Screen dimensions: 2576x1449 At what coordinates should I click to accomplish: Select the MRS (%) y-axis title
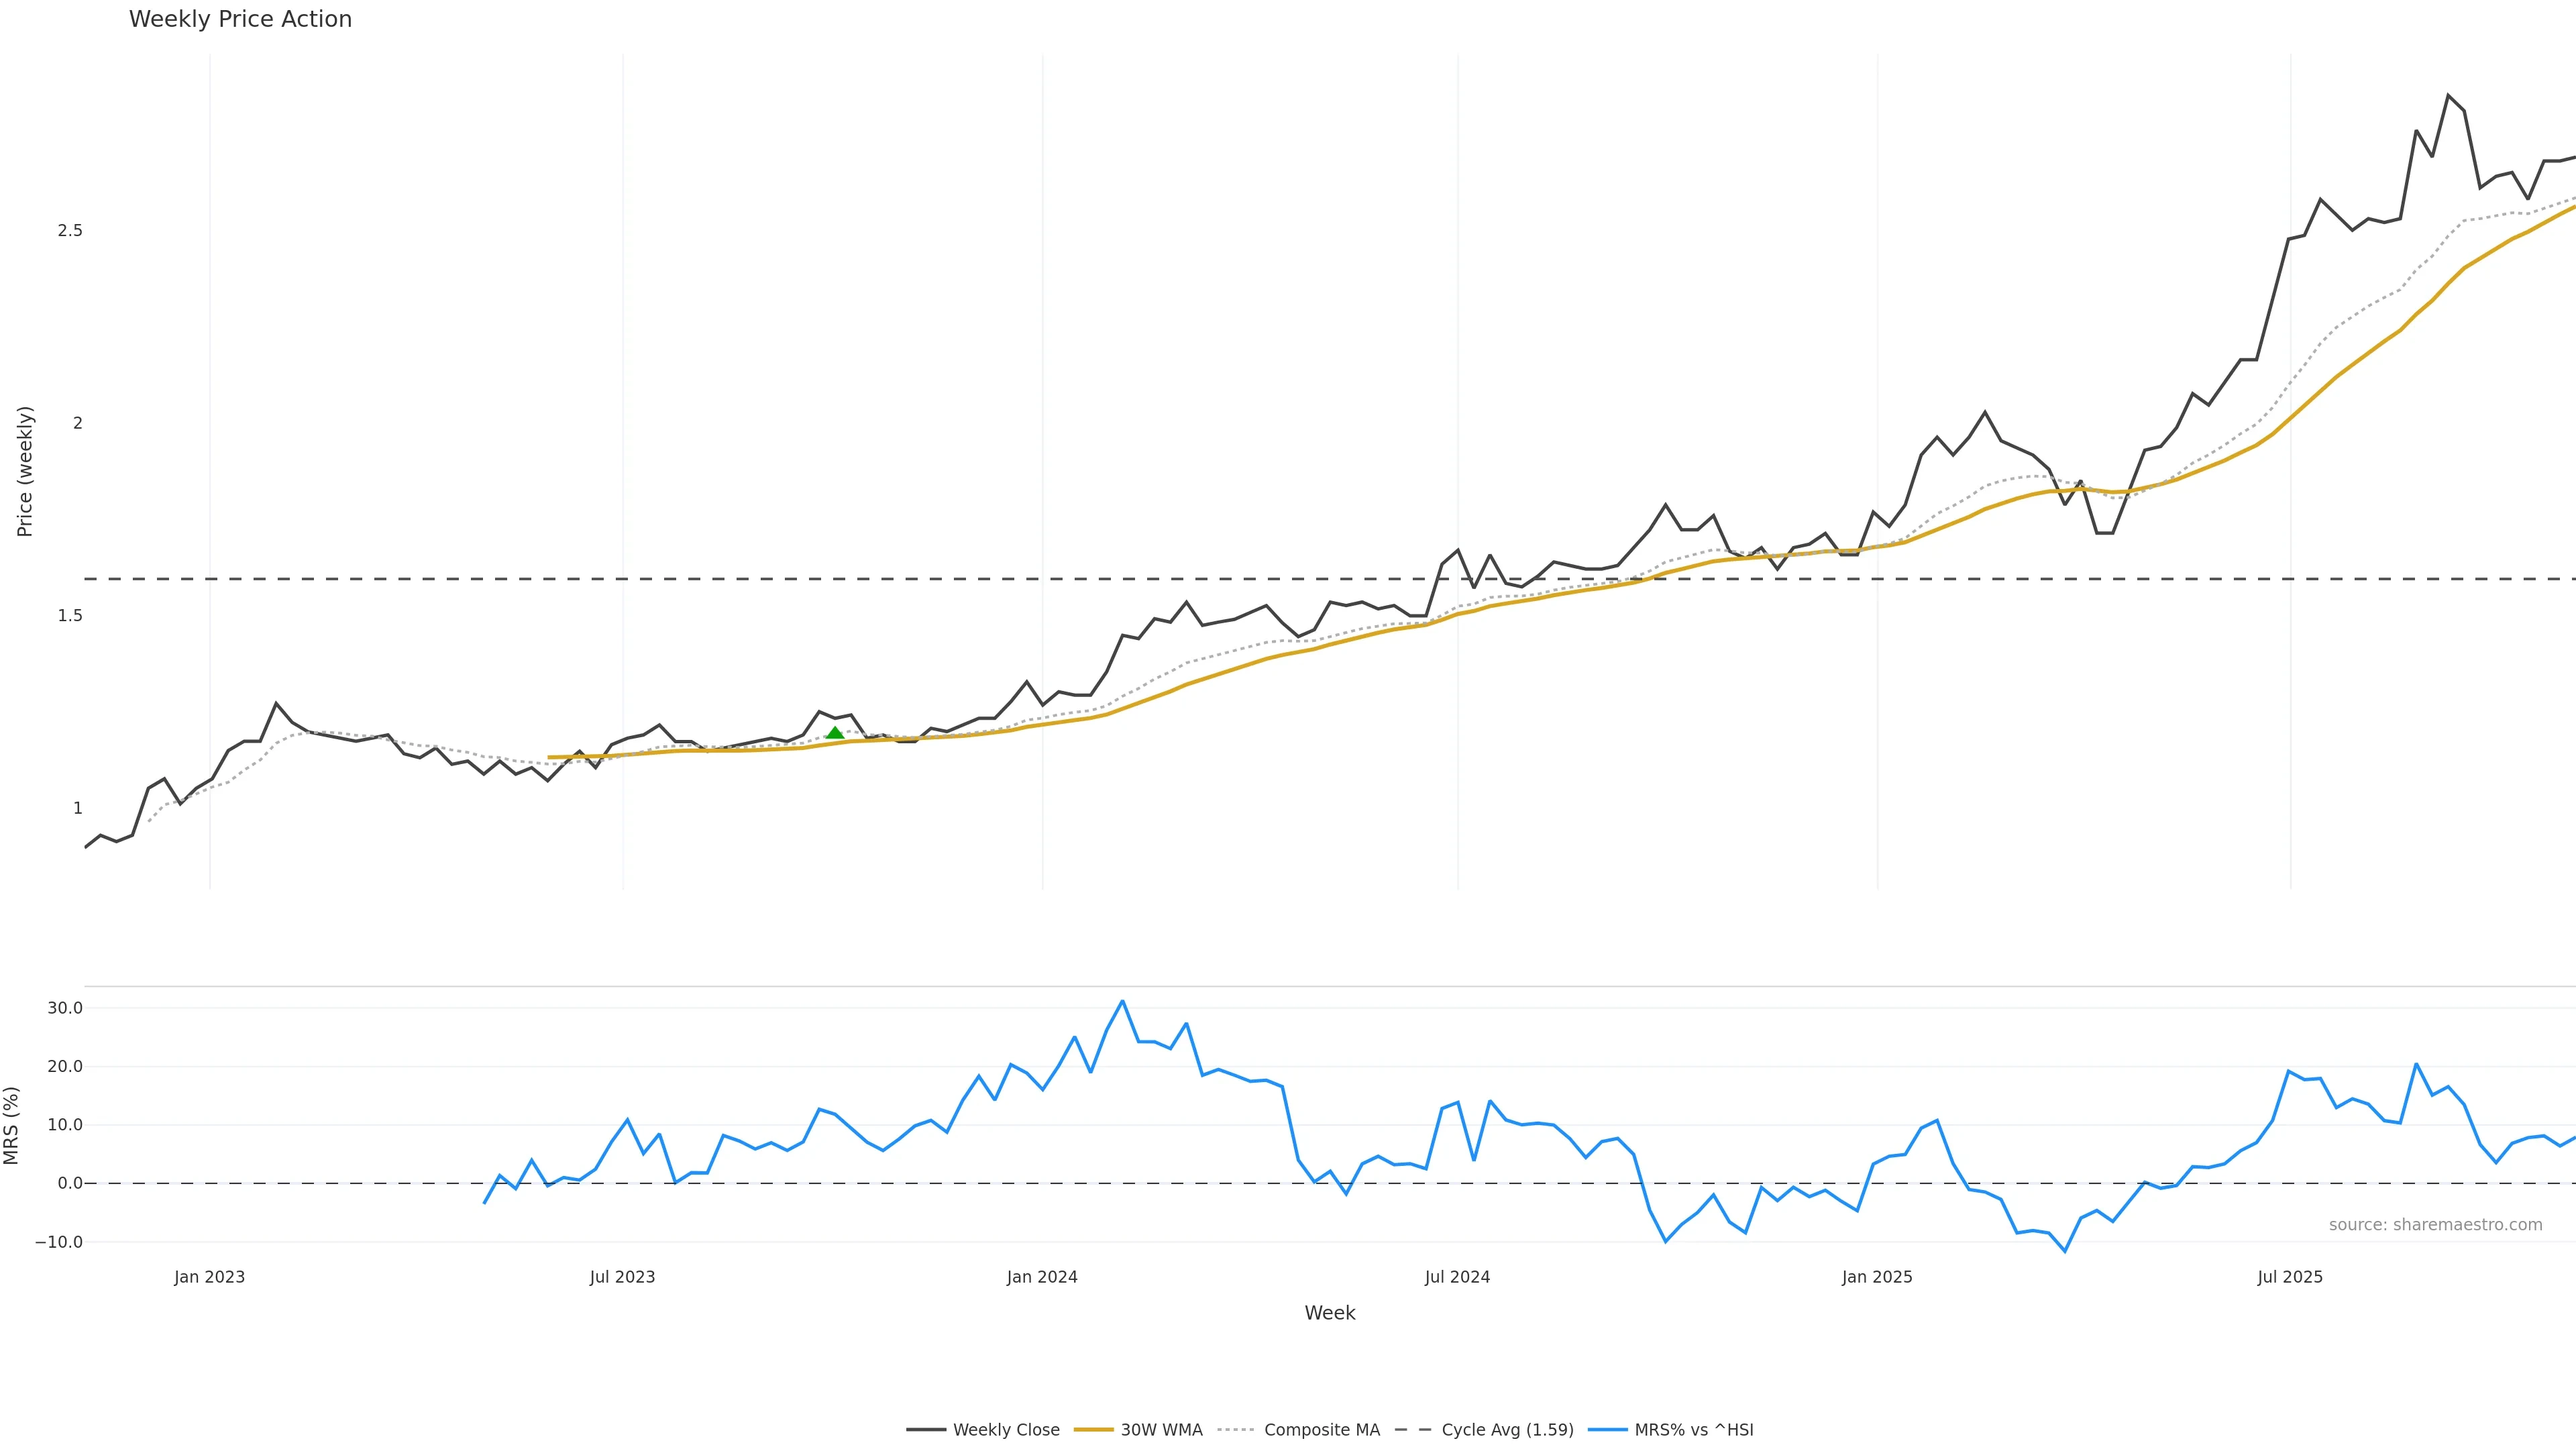point(12,1125)
